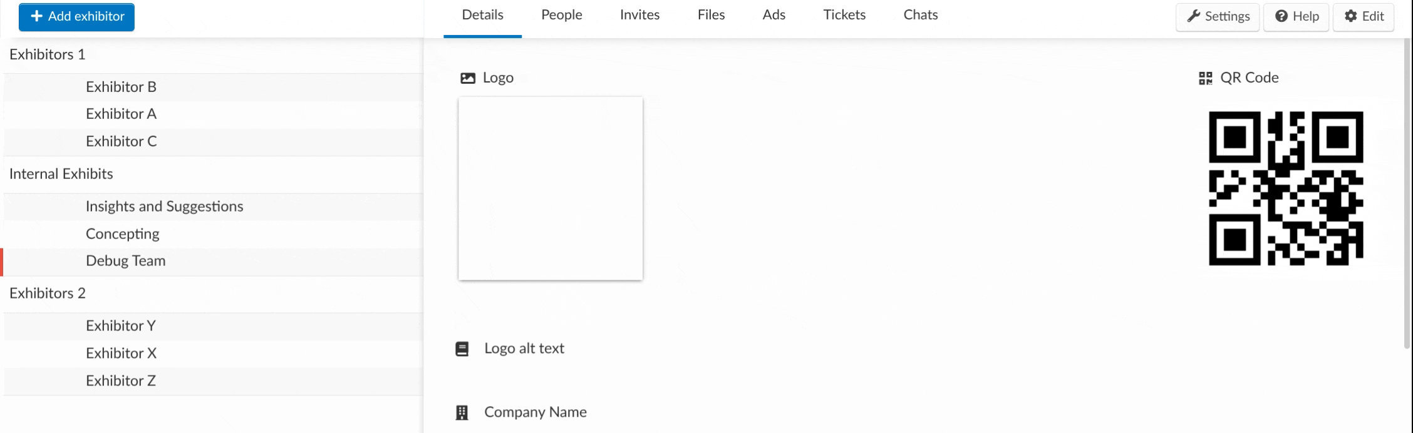
Task: Click the QR code image
Action: tap(1286, 188)
